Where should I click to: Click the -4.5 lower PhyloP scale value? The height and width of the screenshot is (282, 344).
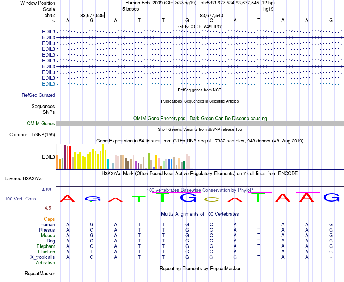click(x=47, y=208)
